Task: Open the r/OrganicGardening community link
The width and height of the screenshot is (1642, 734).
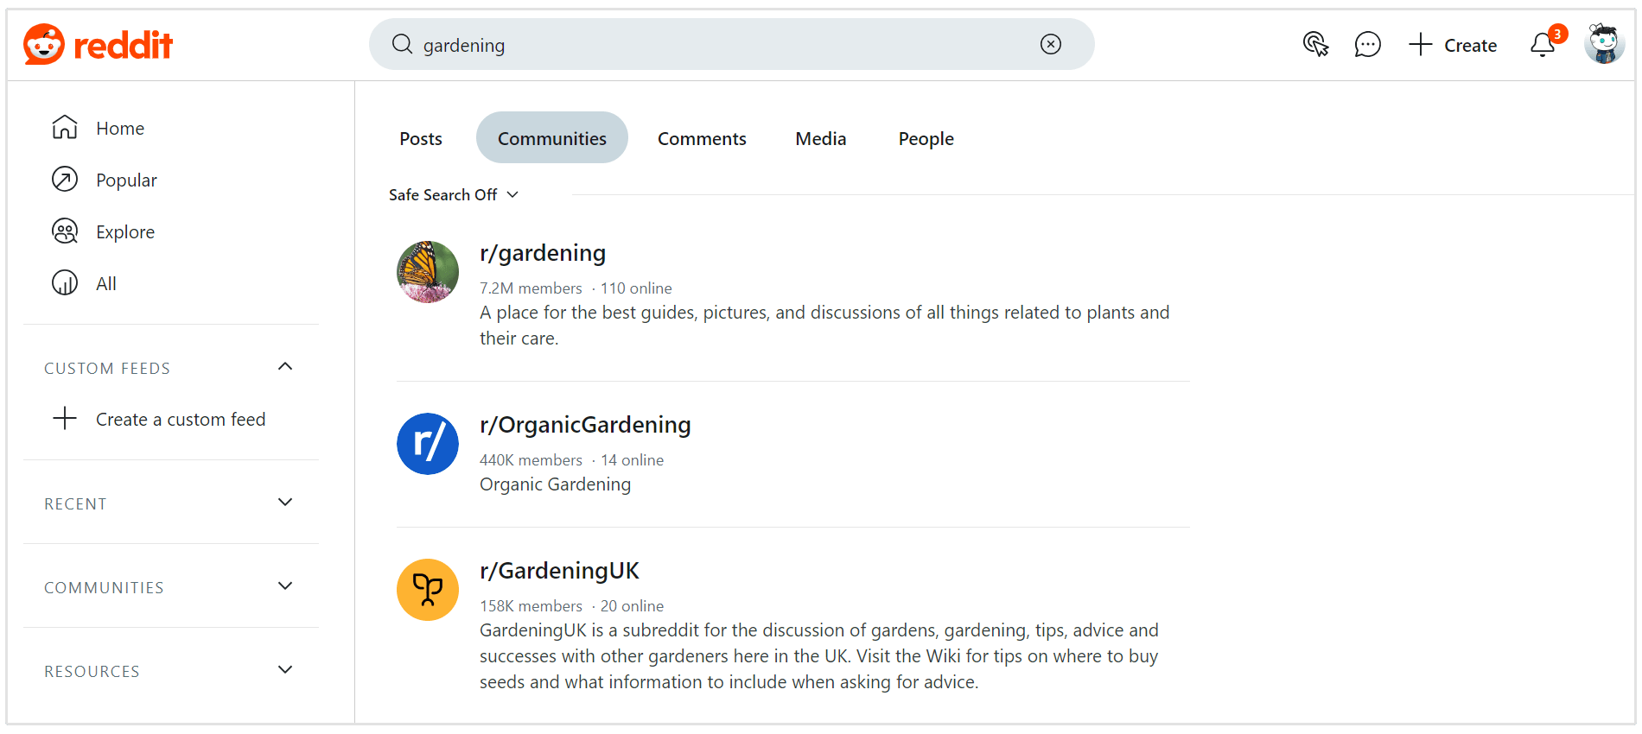Action: click(585, 425)
